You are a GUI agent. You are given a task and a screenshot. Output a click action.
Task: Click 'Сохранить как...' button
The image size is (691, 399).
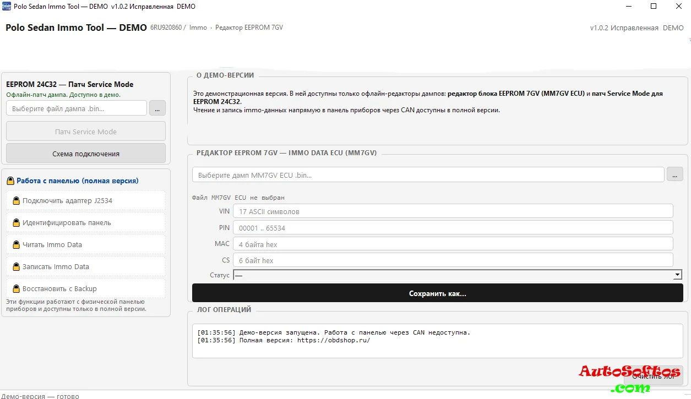[437, 293]
